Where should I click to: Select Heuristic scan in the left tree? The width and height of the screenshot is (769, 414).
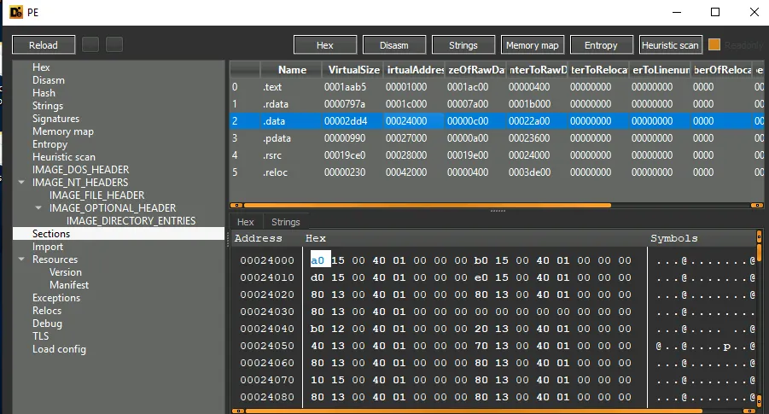click(64, 157)
